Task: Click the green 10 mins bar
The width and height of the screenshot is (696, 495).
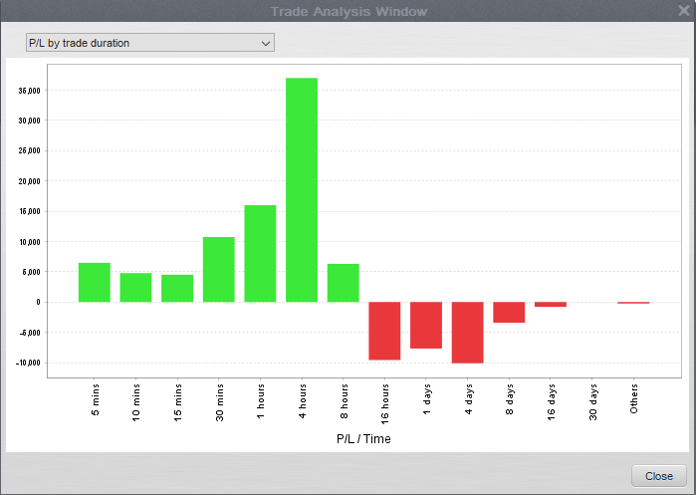Action: 135,288
